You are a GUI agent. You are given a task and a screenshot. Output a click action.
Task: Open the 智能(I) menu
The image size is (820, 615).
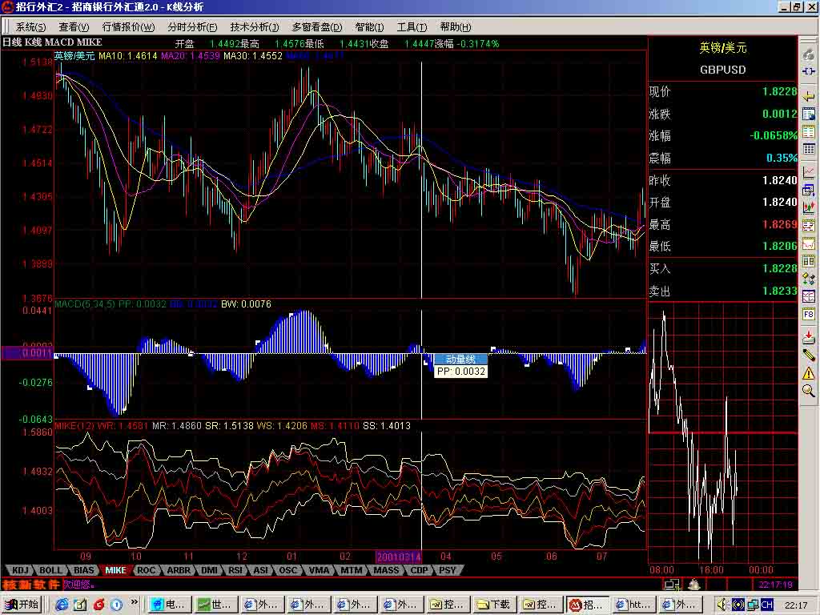(368, 26)
